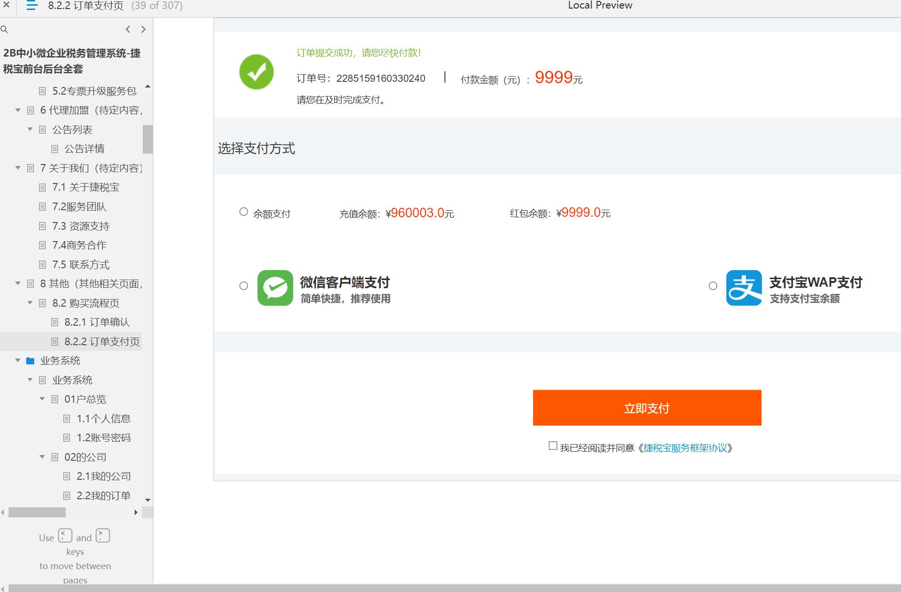The width and height of the screenshot is (901, 592).
Task: Click page icon beside 公告详情
Action: [55, 149]
